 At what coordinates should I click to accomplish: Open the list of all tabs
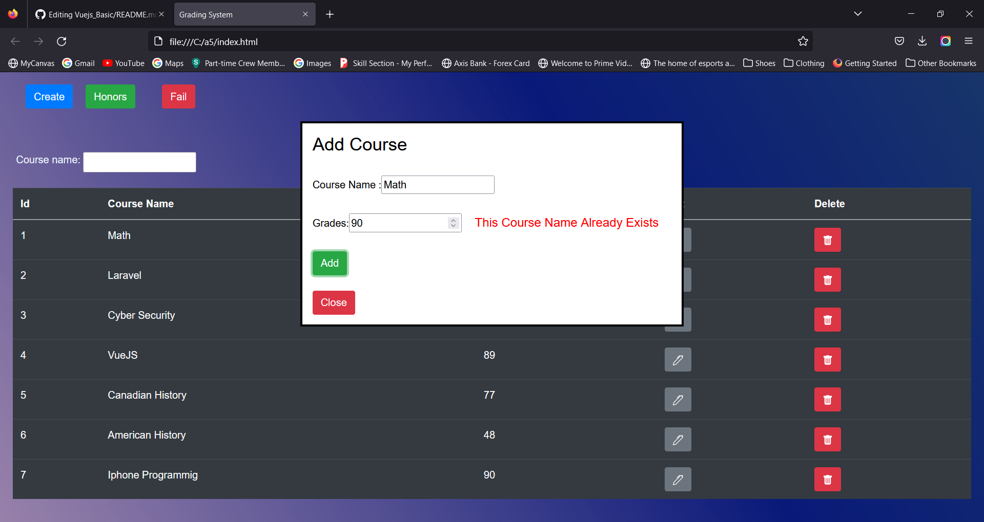tap(858, 14)
